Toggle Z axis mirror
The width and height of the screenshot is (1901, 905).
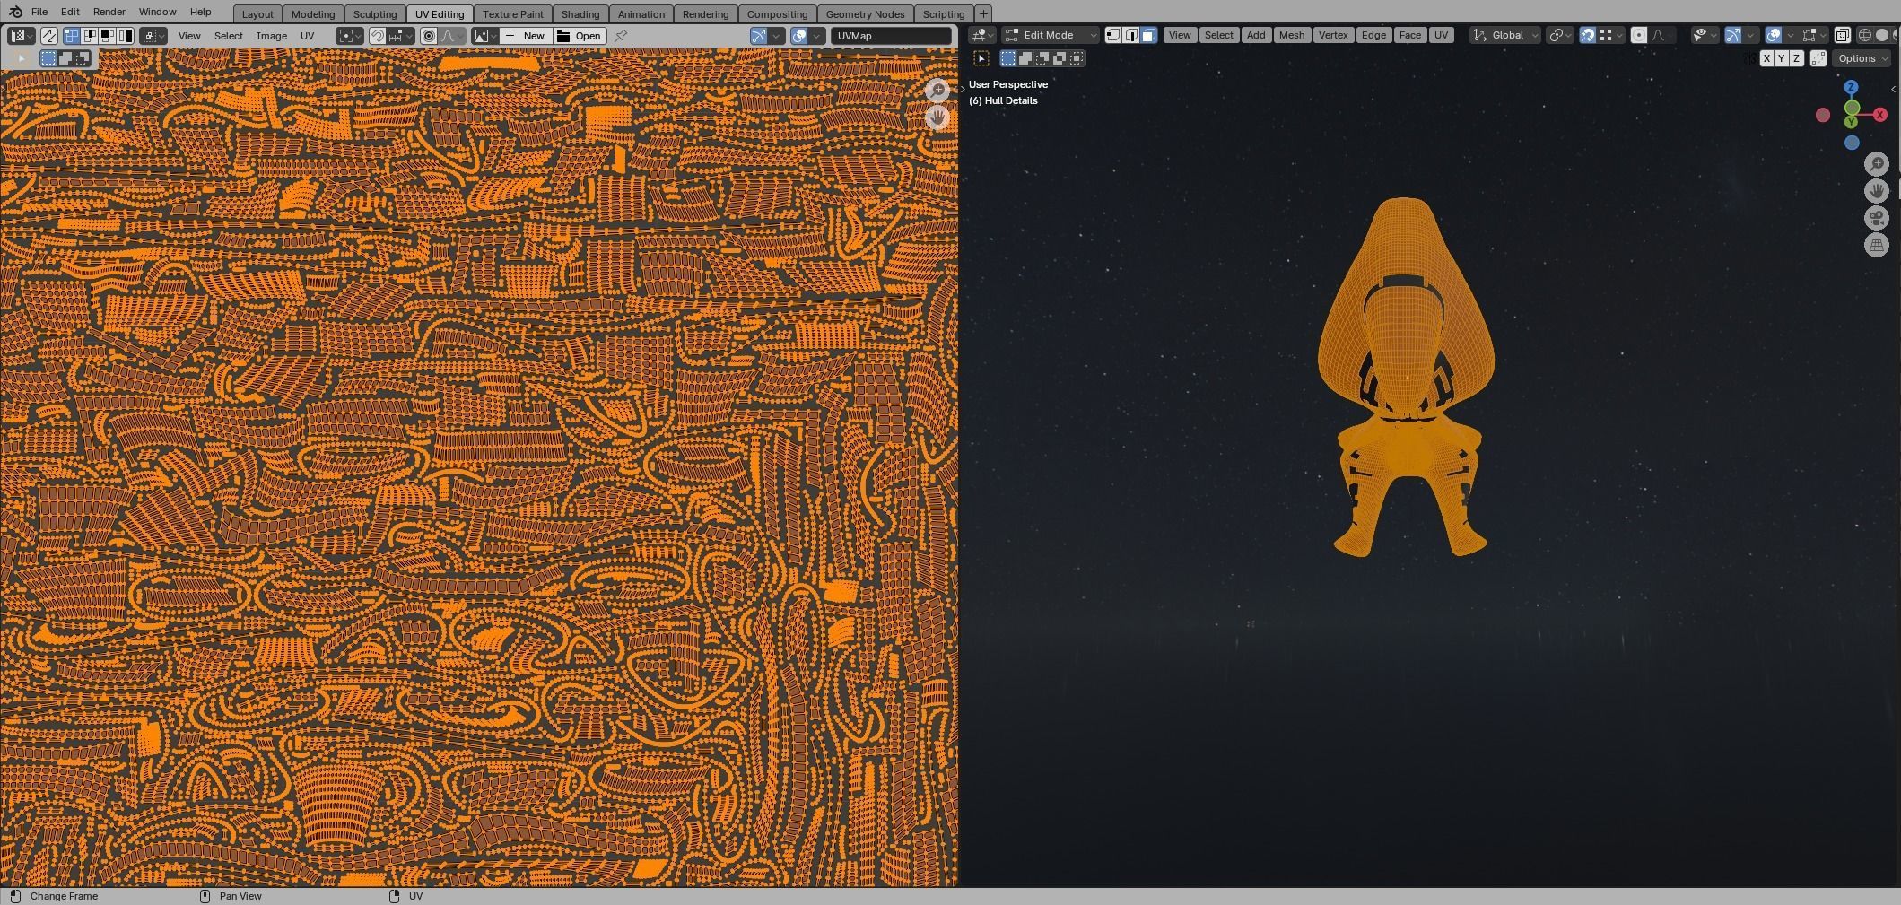(1796, 58)
